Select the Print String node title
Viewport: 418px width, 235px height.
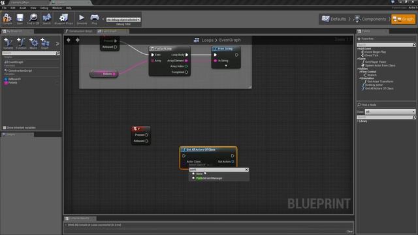click(x=226, y=49)
